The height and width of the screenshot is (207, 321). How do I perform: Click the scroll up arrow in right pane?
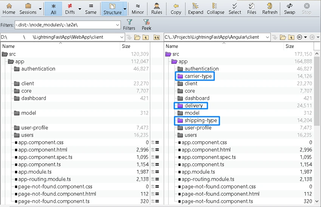pyautogui.click(x=317, y=54)
